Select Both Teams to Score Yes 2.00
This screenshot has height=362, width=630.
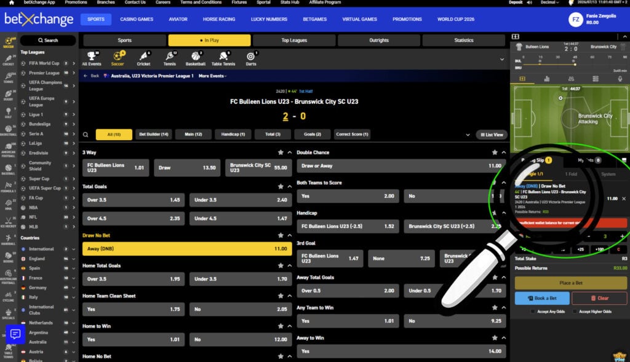[348, 196]
